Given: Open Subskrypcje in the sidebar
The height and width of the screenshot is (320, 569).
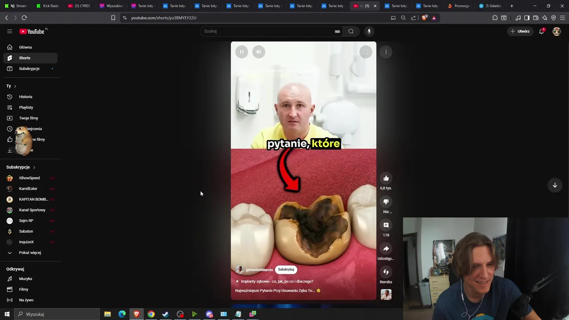Looking at the screenshot, I should point(30,68).
